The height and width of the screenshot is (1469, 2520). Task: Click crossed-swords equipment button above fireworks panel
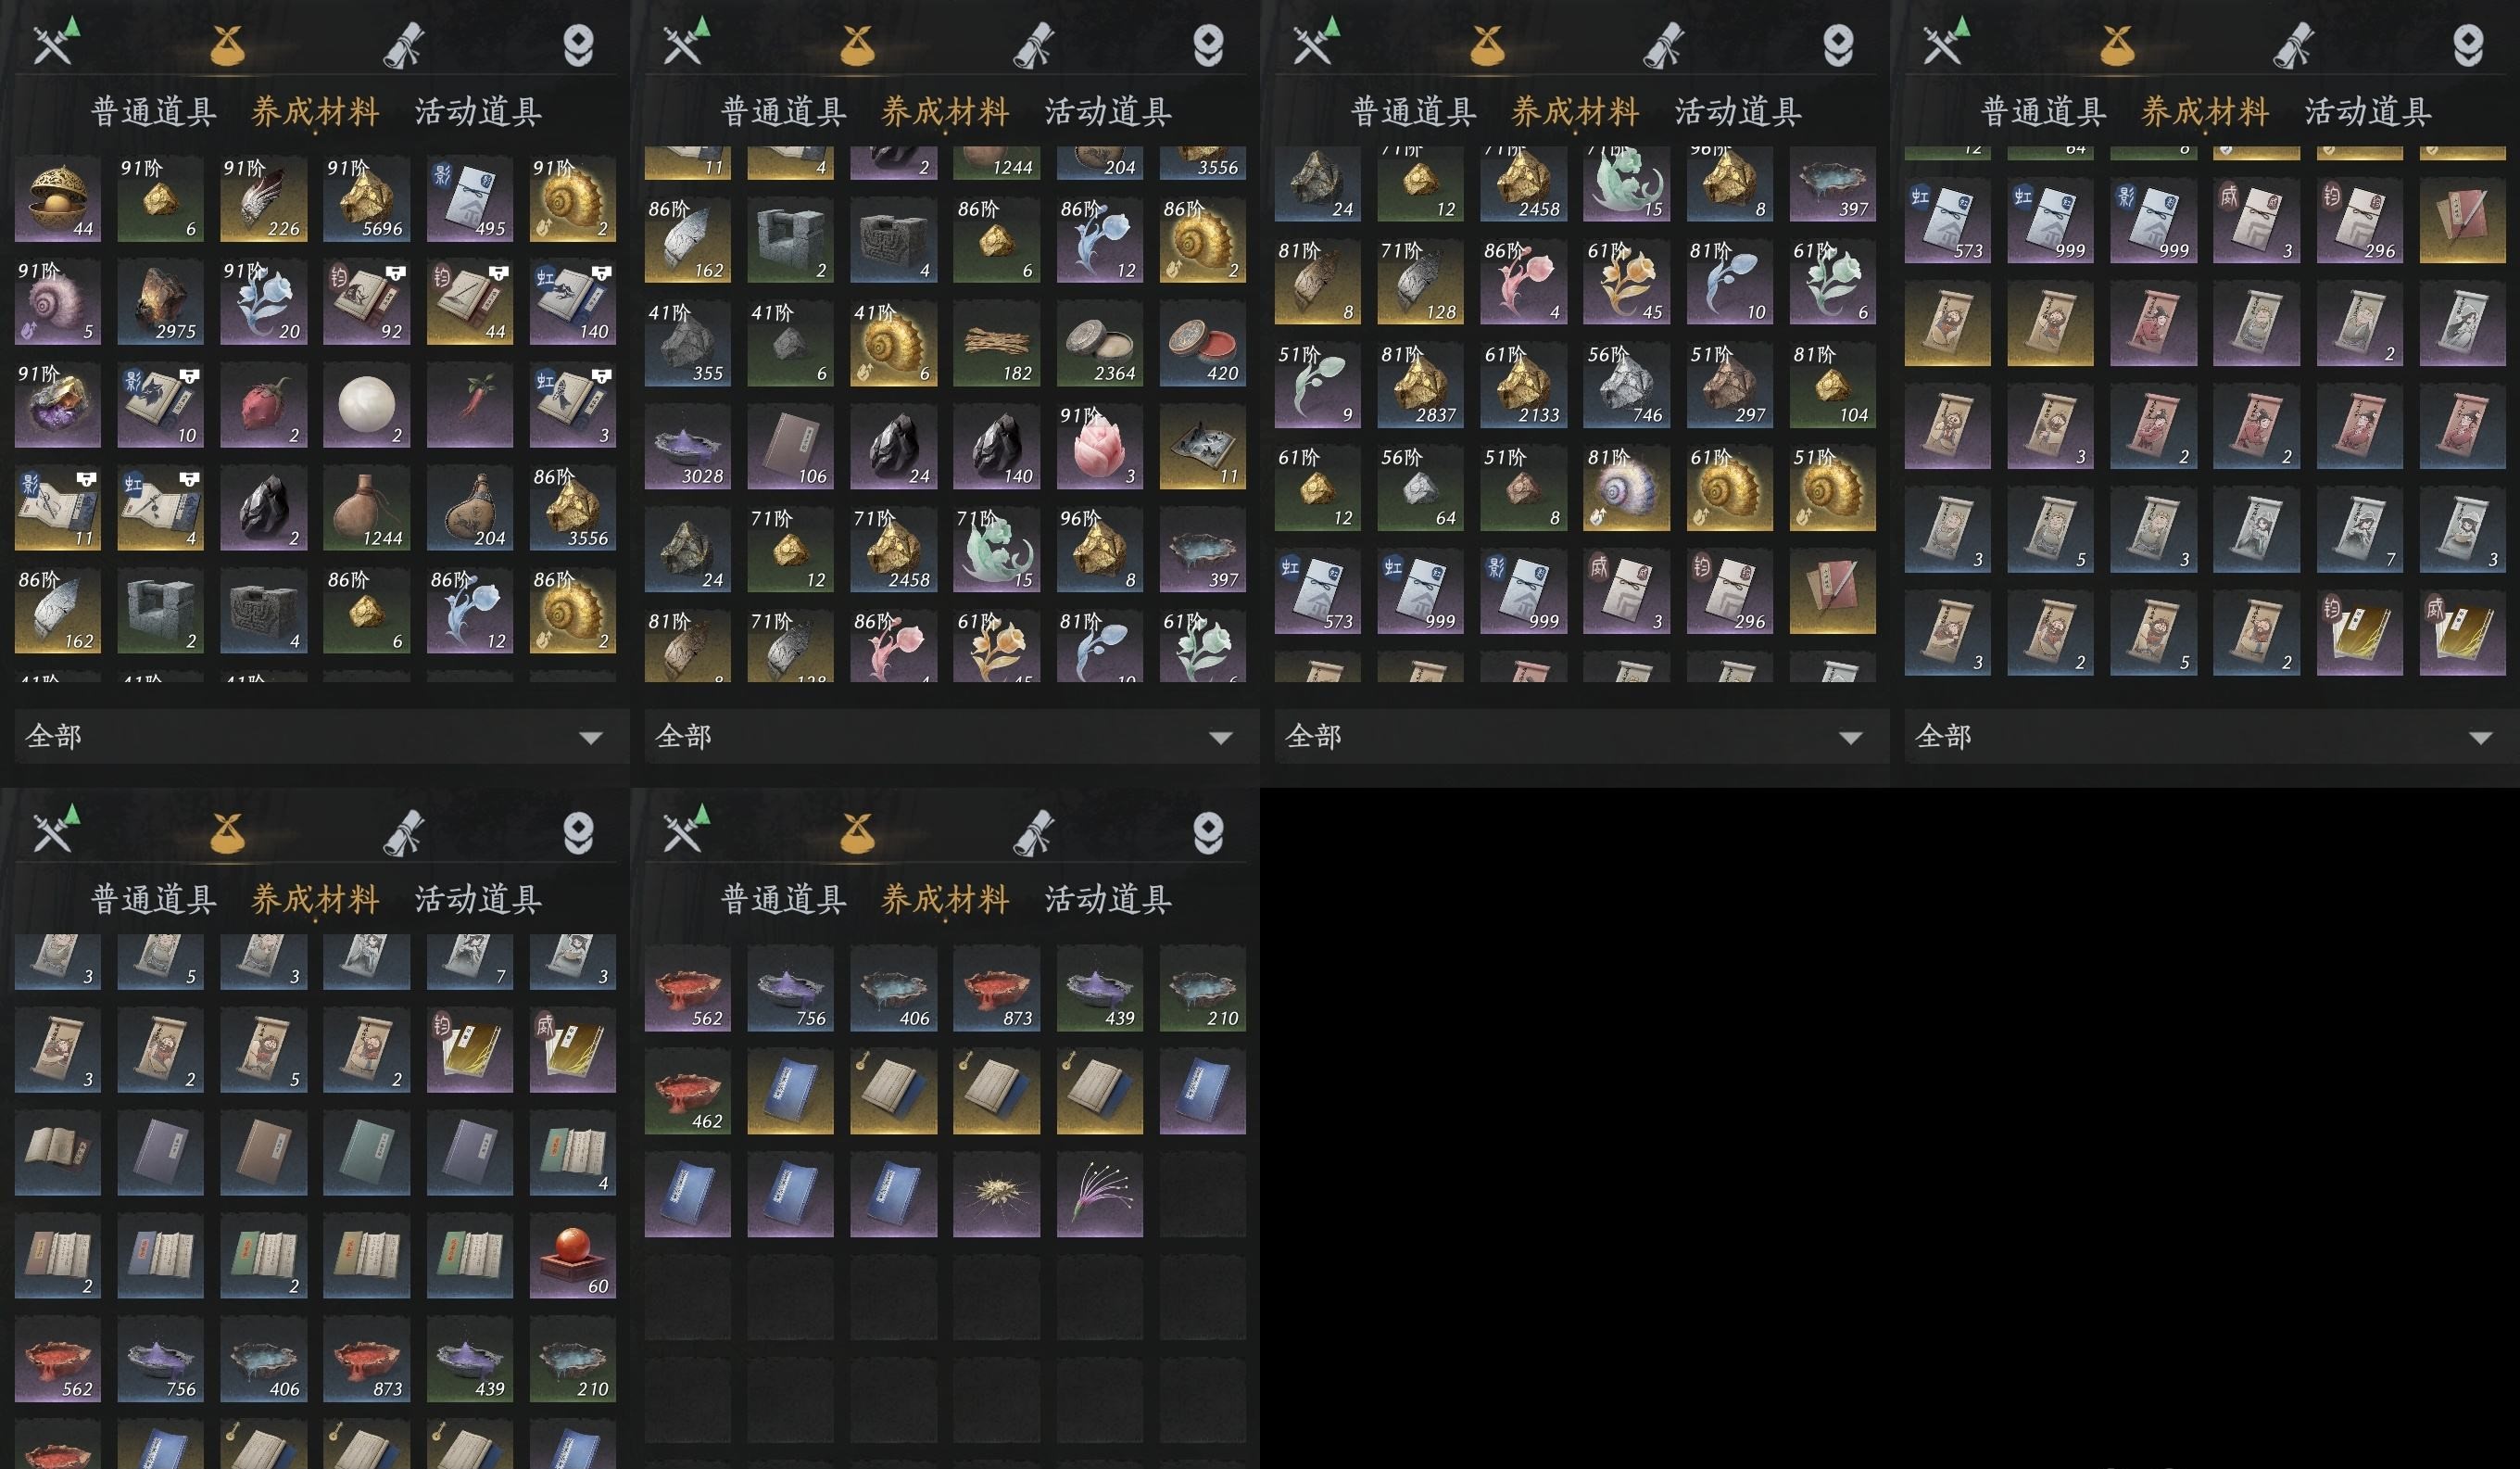(x=685, y=831)
